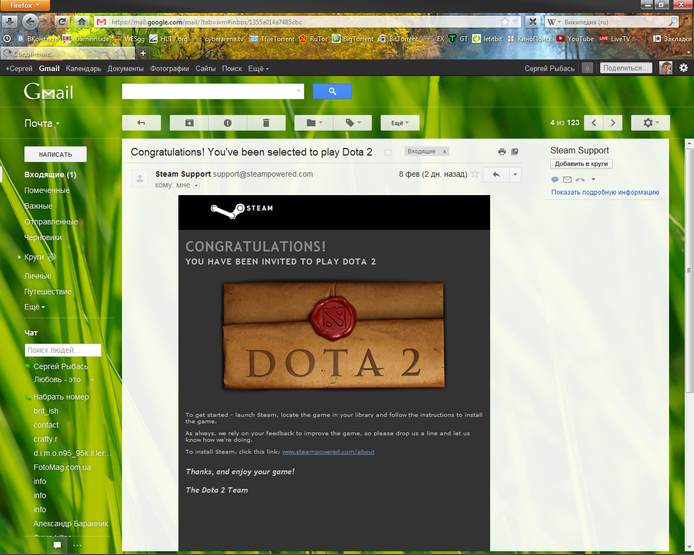Open Сайты in Google bar
694x555 pixels.
(x=205, y=68)
